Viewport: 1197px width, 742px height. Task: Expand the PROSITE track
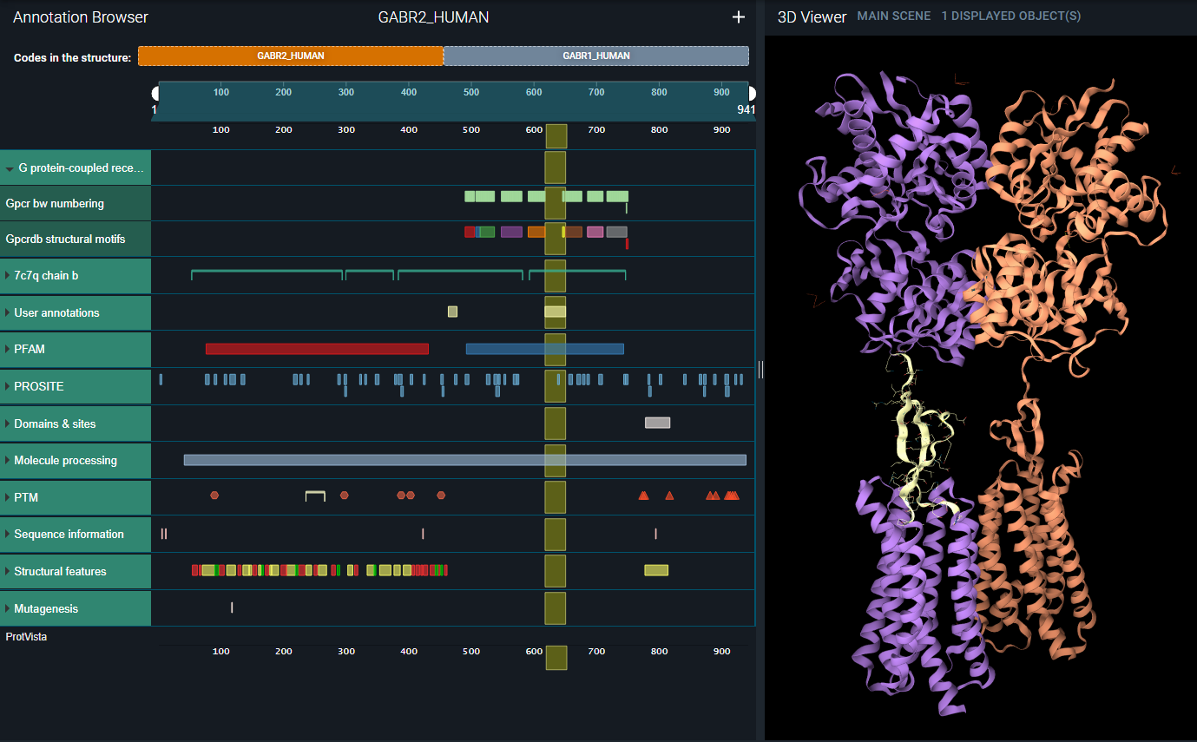[x=9, y=386]
